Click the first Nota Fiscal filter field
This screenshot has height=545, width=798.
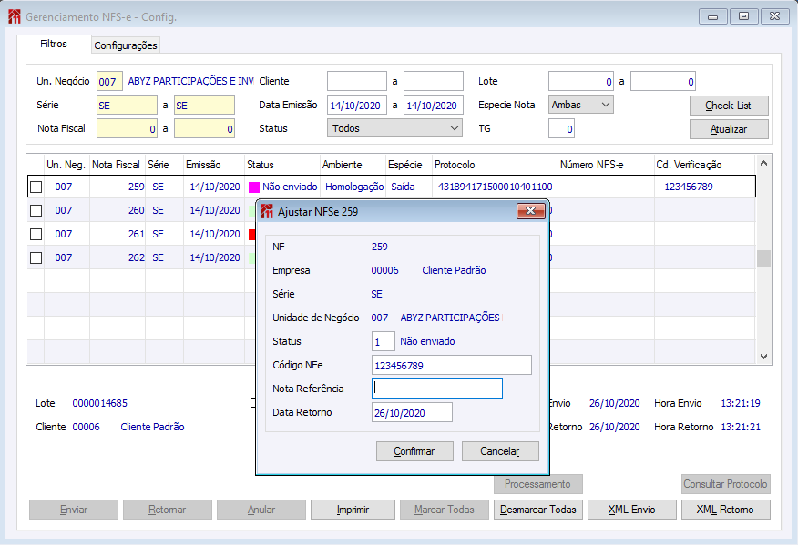[x=127, y=128]
